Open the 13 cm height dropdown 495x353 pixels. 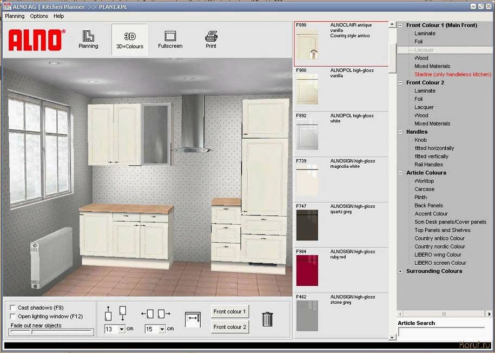[121, 329]
